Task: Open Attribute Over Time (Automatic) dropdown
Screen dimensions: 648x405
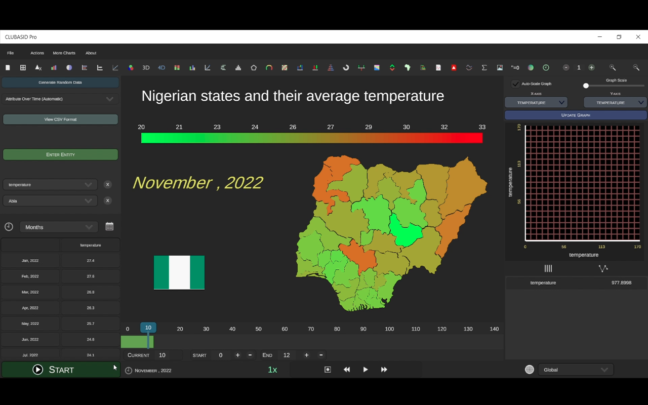Action: [x=61, y=99]
